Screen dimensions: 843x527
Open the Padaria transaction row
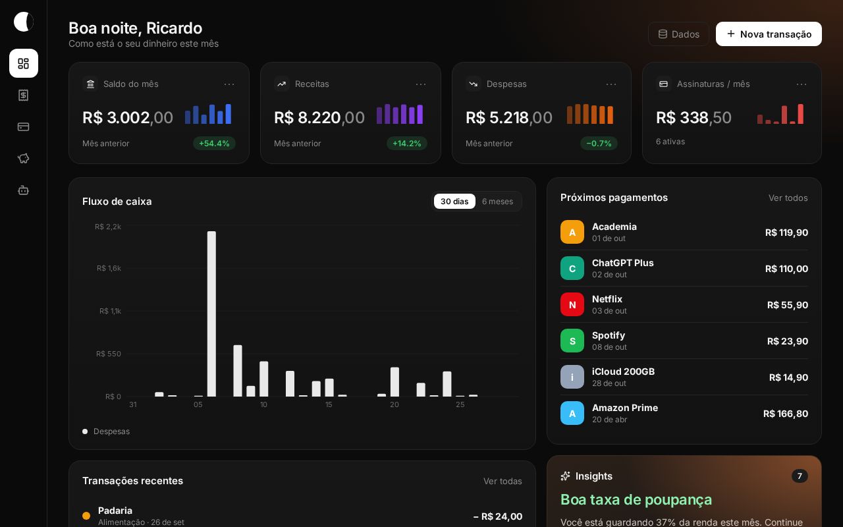click(302, 516)
